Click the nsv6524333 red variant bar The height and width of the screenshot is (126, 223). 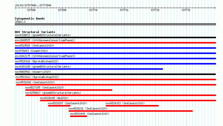pos(132,106)
